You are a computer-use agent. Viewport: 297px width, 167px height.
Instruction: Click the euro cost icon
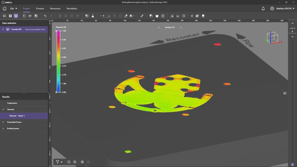192,16
